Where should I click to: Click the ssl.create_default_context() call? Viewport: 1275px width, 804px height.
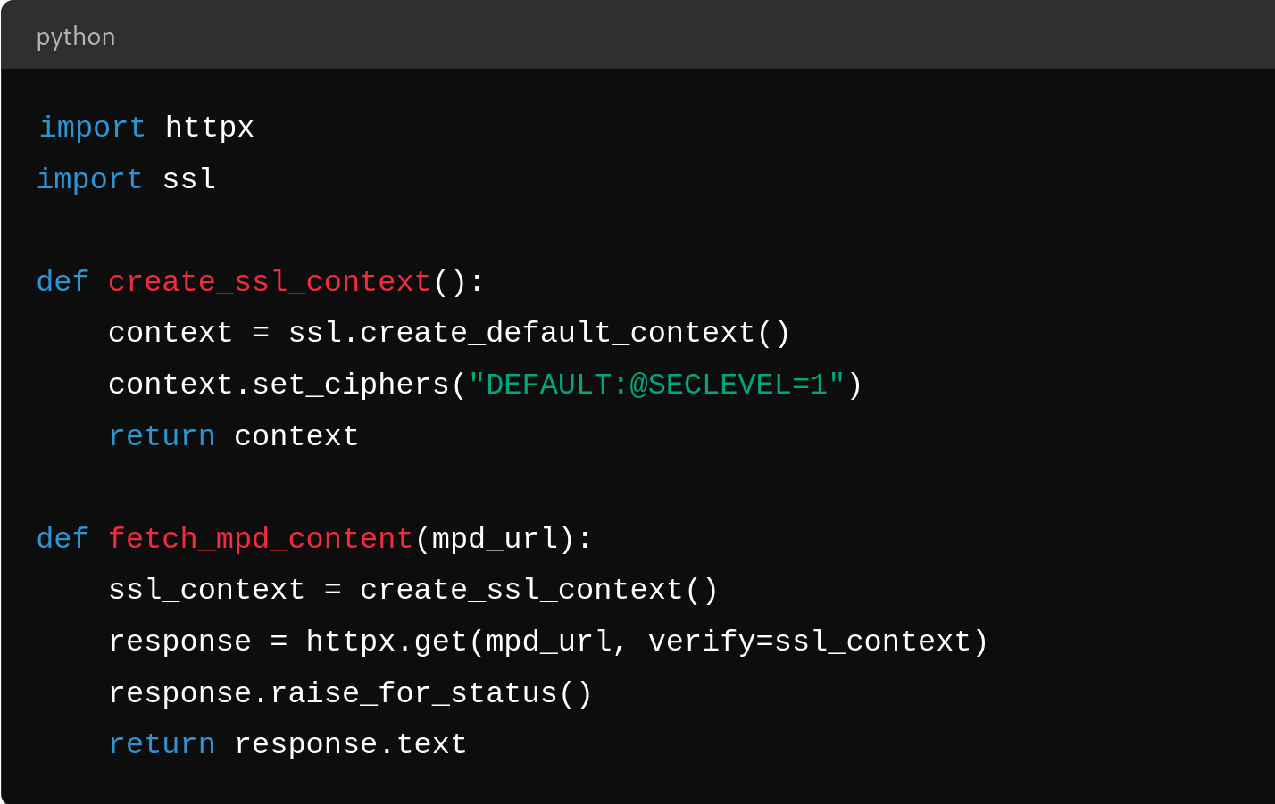[x=539, y=333]
